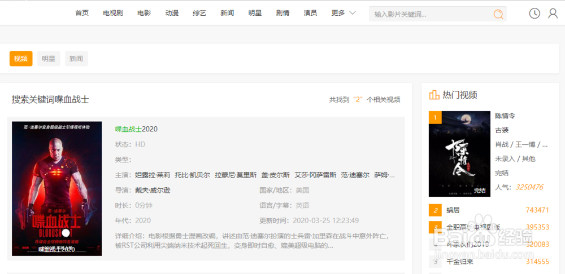This screenshot has height=274, width=565.
Task: Open the 喋血战士 movie poster thumbnail
Action: pyautogui.click(x=57, y=189)
